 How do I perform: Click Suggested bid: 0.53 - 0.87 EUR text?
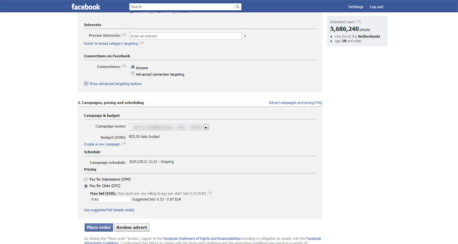[x=157, y=199]
